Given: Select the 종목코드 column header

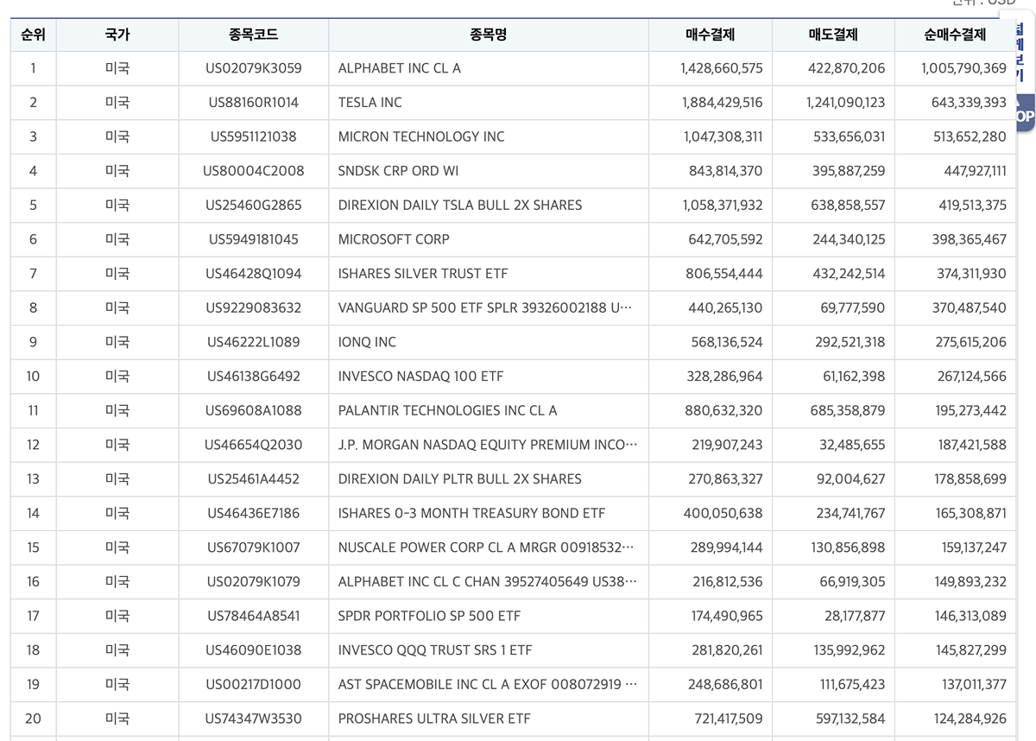Looking at the screenshot, I should [x=253, y=35].
